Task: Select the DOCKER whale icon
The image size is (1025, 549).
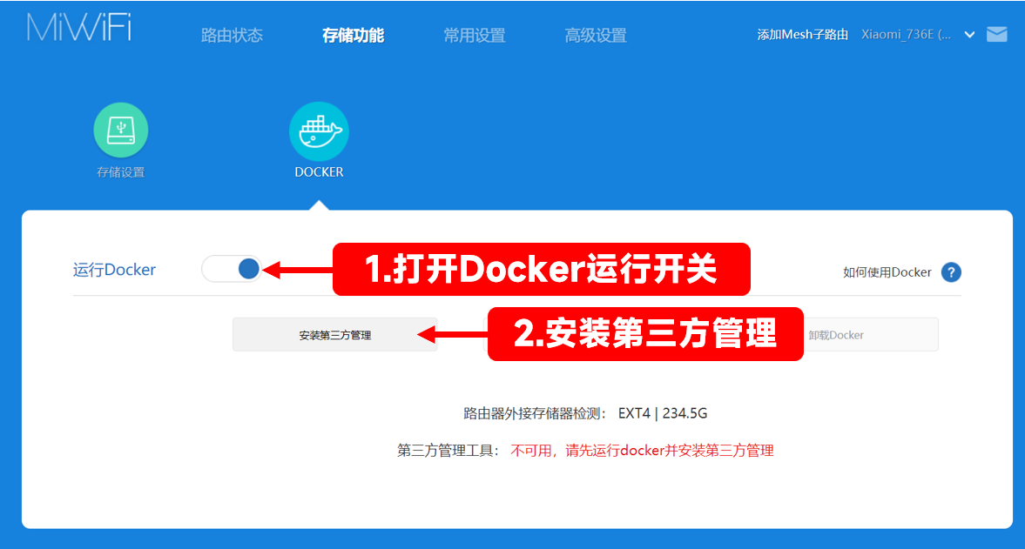Action: [318, 129]
